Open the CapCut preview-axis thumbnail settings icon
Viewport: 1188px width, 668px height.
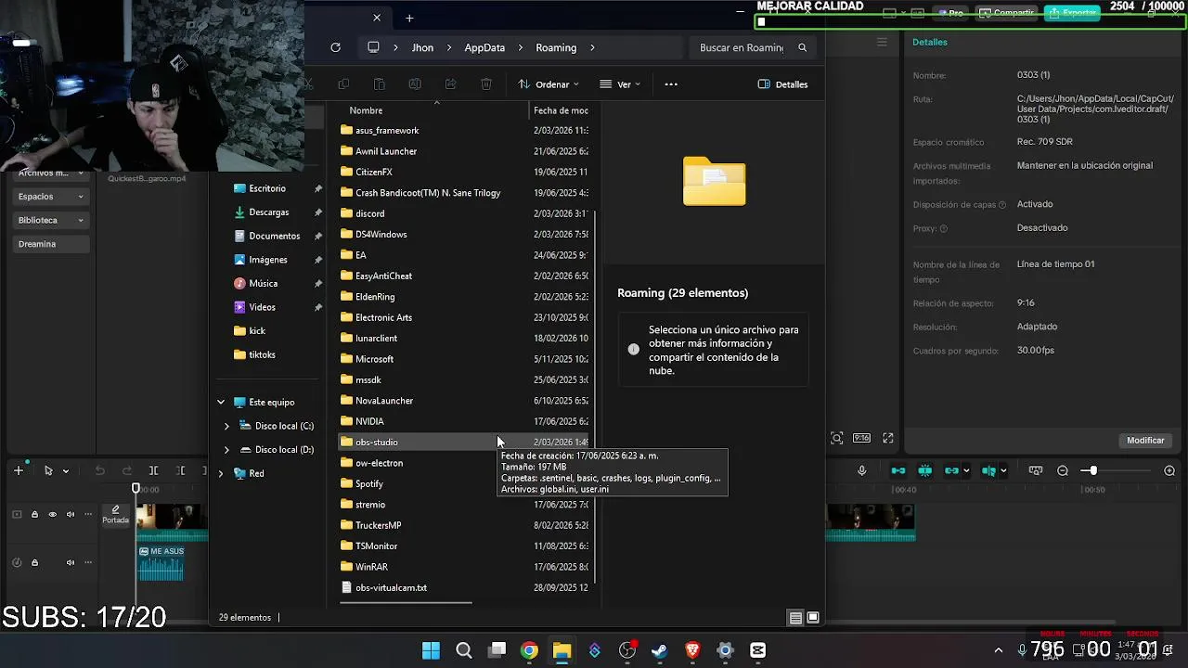[x=1036, y=470]
